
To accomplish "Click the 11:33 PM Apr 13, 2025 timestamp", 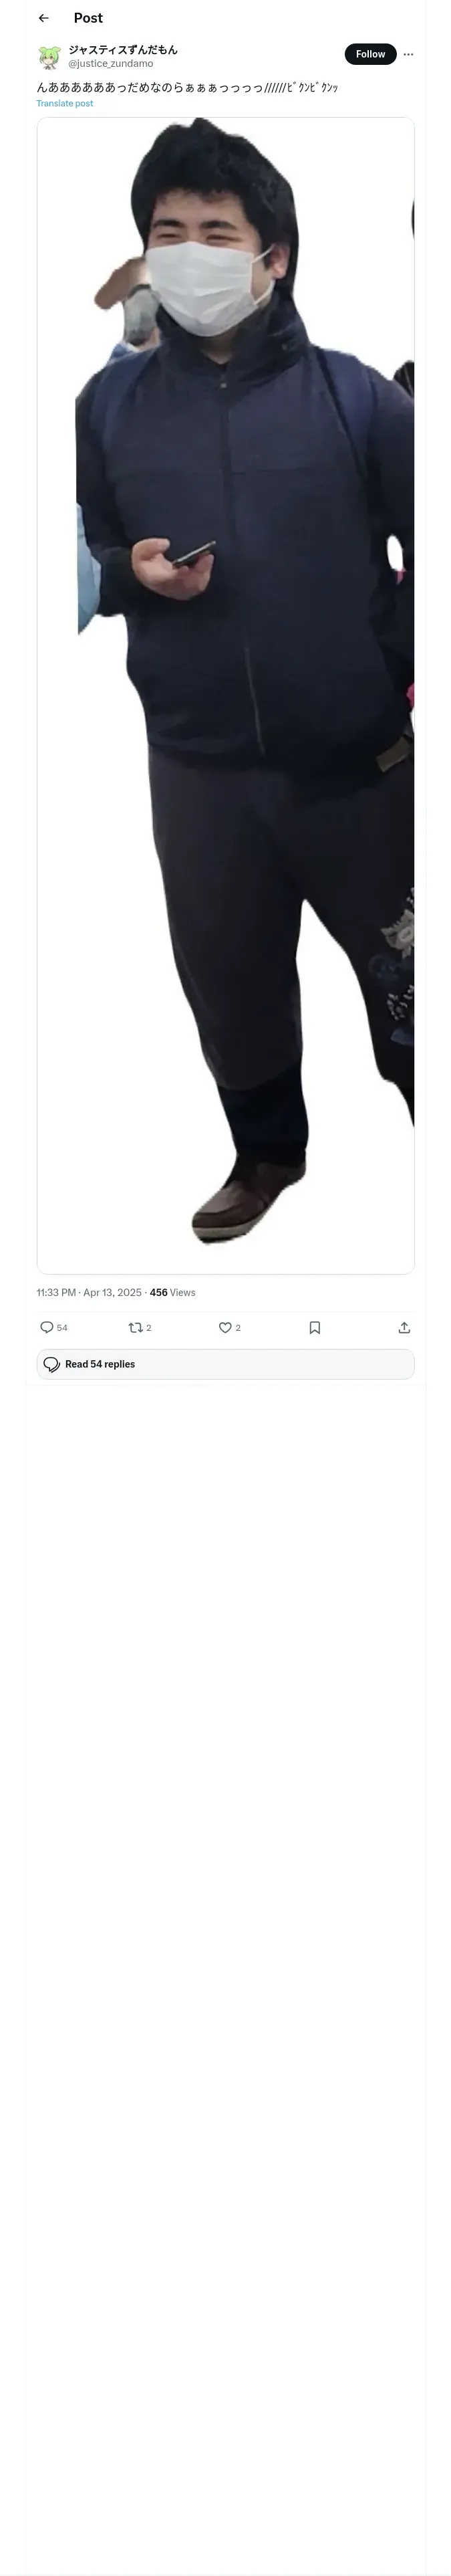I will [89, 1292].
